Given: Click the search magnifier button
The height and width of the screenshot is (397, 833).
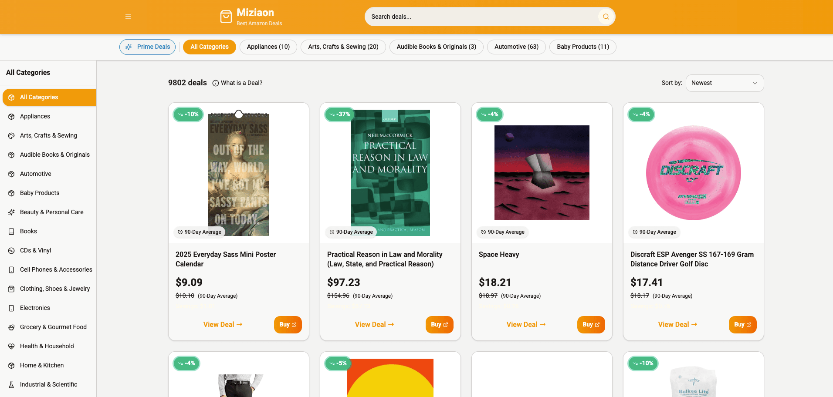Looking at the screenshot, I should (x=606, y=17).
